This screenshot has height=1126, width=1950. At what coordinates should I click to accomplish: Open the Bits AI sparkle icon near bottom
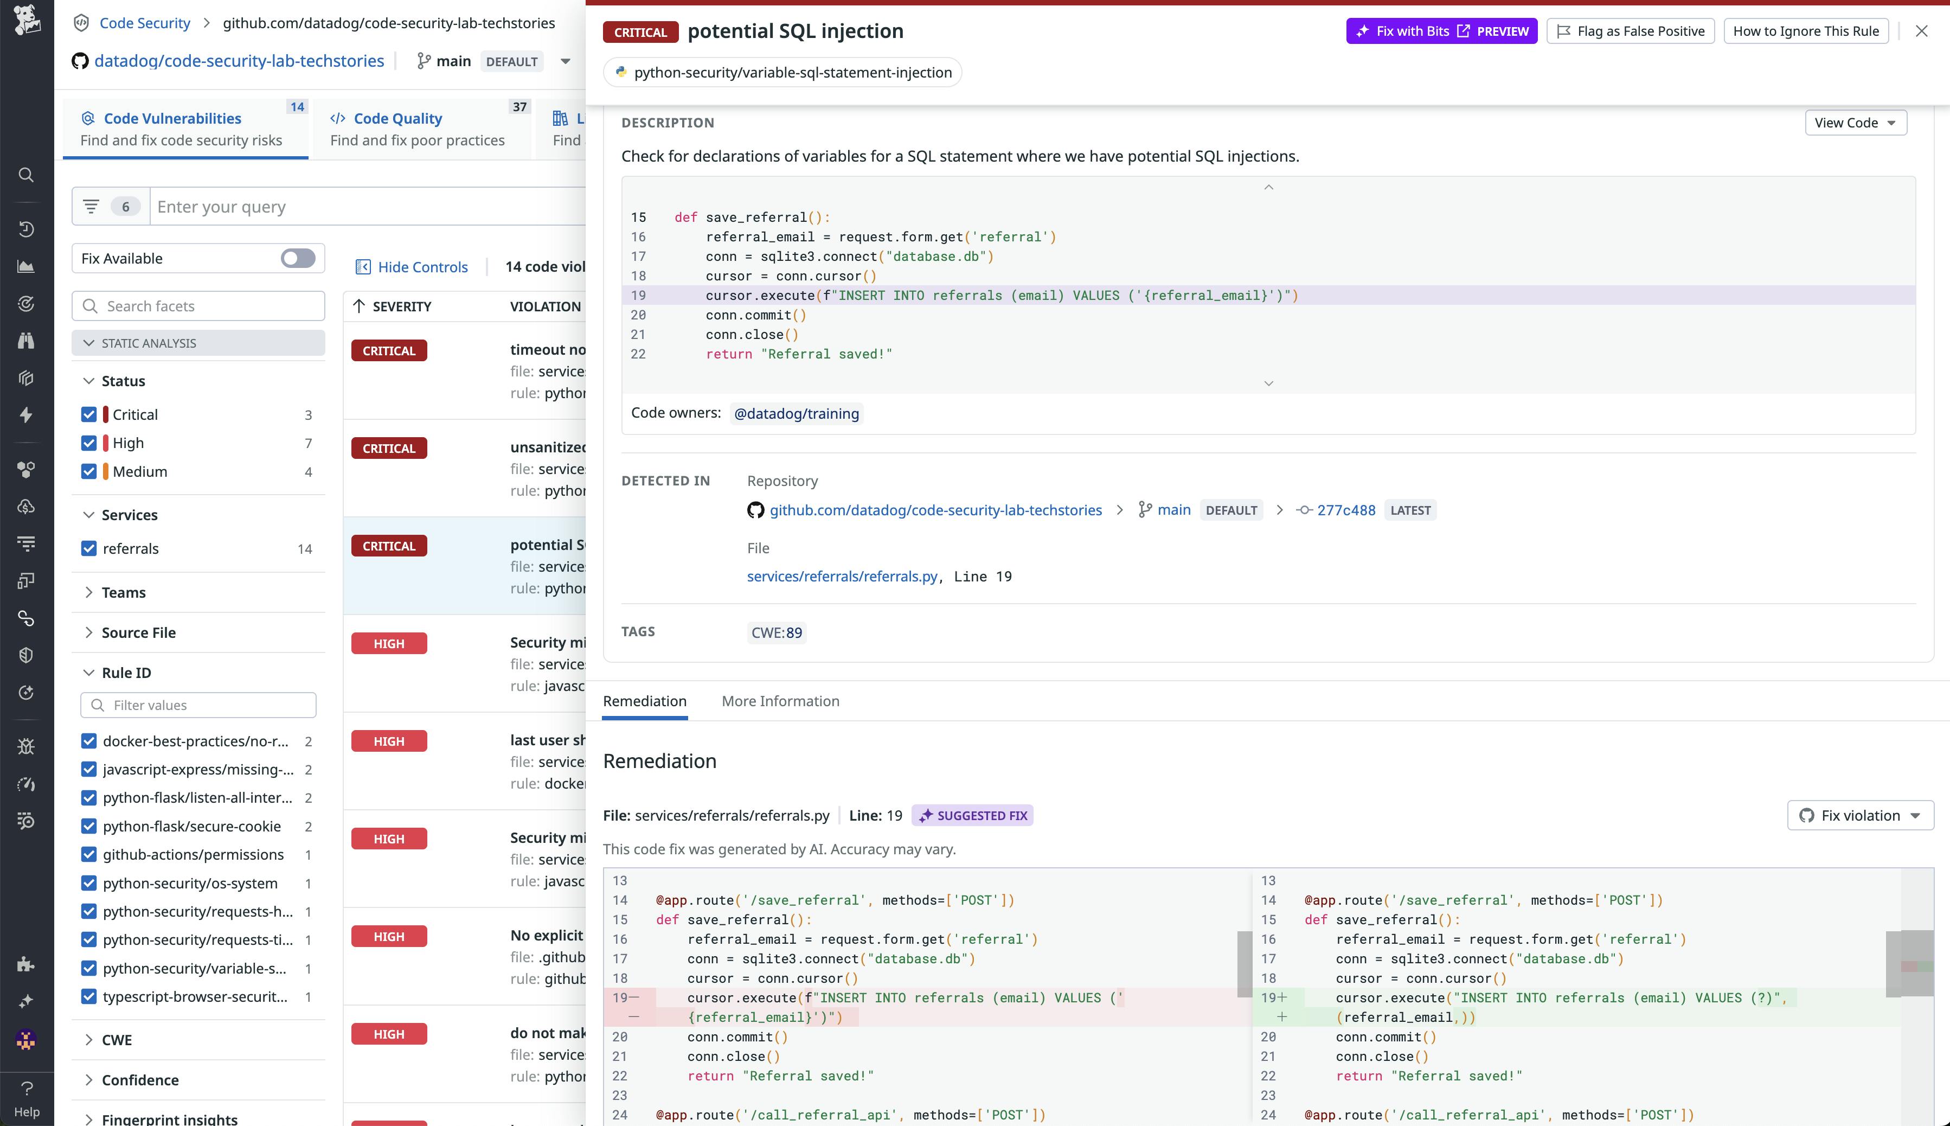[x=26, y=1000]
